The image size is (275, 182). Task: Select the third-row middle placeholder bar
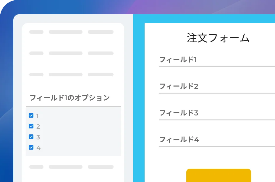[66, 75]
